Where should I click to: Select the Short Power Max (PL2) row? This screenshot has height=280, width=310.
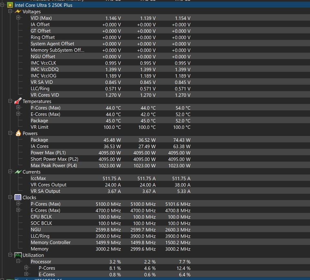pos(170,159)
